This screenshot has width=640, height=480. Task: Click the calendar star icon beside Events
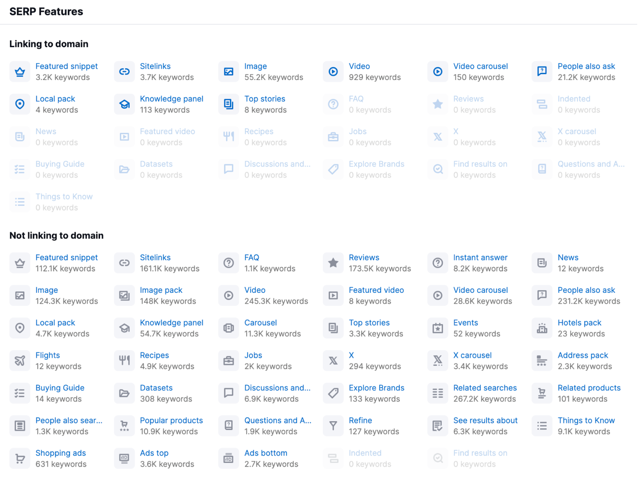click(x=438, y=328)
